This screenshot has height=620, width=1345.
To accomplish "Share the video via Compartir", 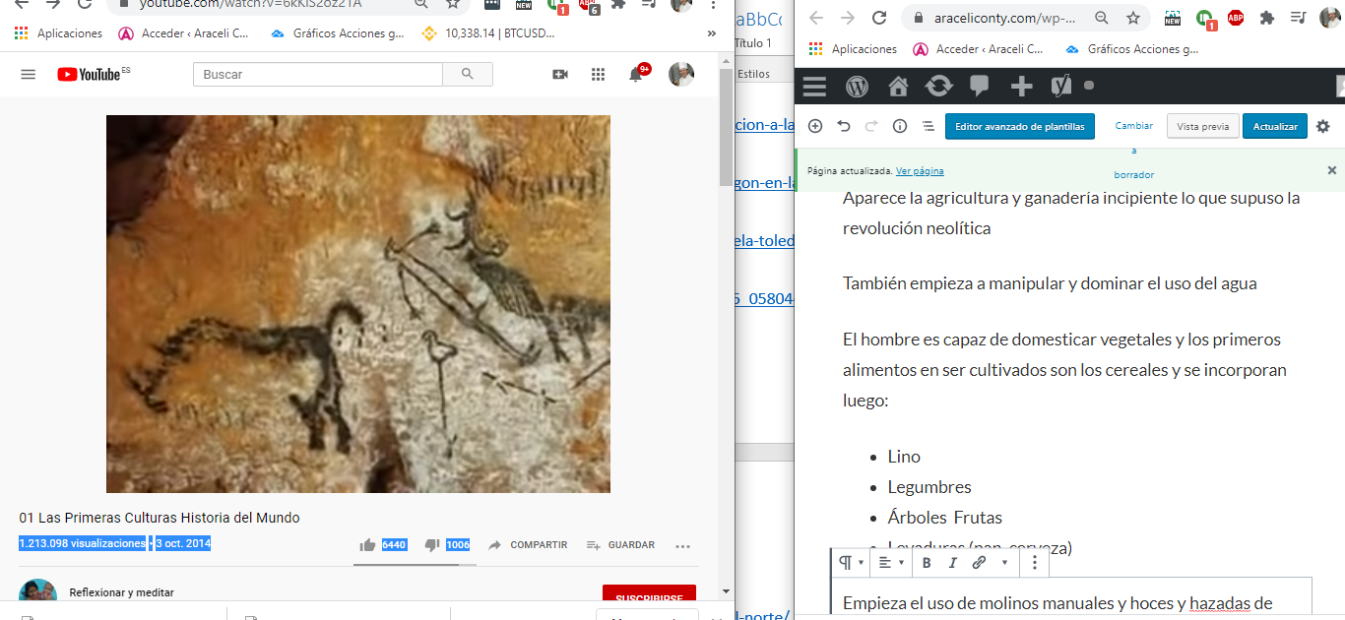I will pos(527,545).
